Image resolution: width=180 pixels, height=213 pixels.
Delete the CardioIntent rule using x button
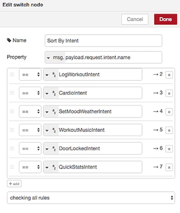[x=169, y=93]
